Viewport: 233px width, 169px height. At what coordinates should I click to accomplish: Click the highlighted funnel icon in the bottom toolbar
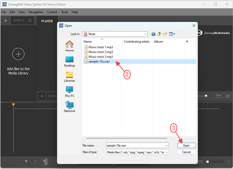[x=45, y=162]
